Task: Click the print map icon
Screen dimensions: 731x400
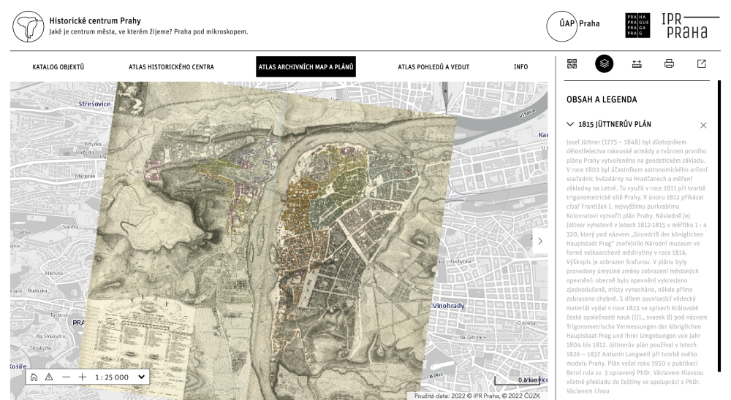Action: pos(669,64)
